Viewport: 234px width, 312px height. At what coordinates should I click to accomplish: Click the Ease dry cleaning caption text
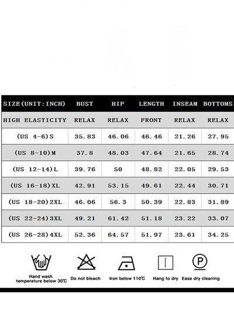[201, 278]
